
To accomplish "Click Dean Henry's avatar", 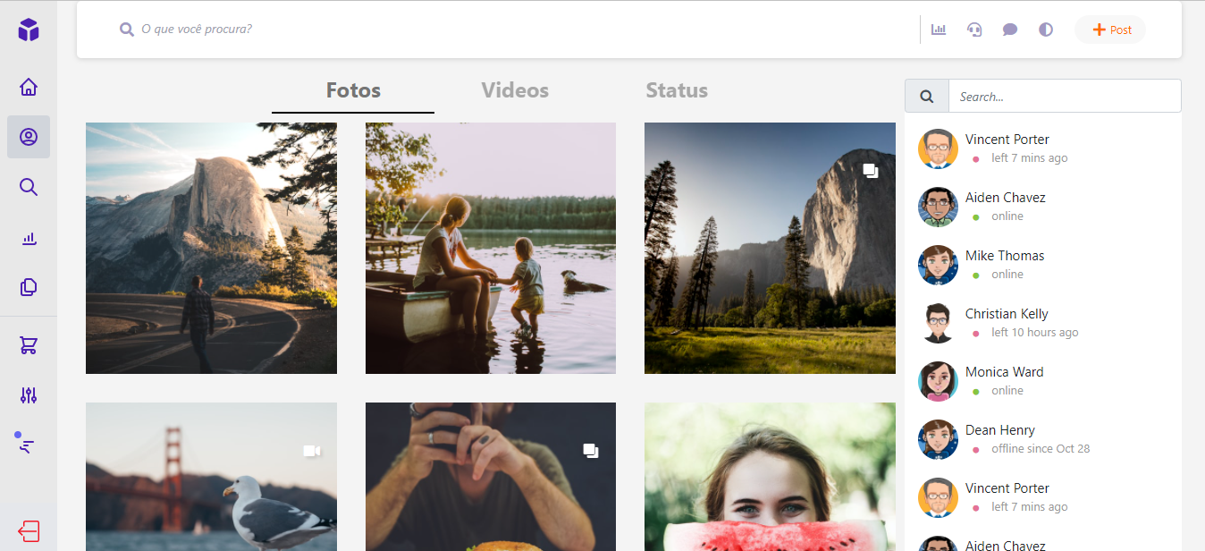I will (x=938, y=439).
